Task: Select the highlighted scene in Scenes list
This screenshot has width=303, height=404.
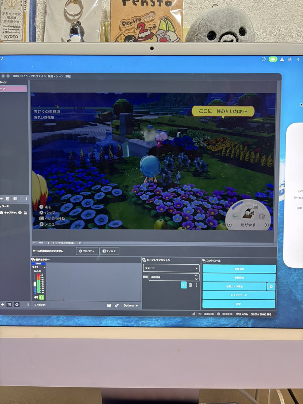Action: click(13, 89)
